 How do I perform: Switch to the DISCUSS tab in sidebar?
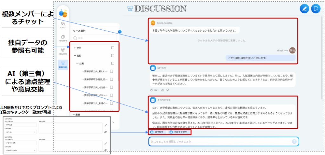pyautogui.click(x=63, y=65)
